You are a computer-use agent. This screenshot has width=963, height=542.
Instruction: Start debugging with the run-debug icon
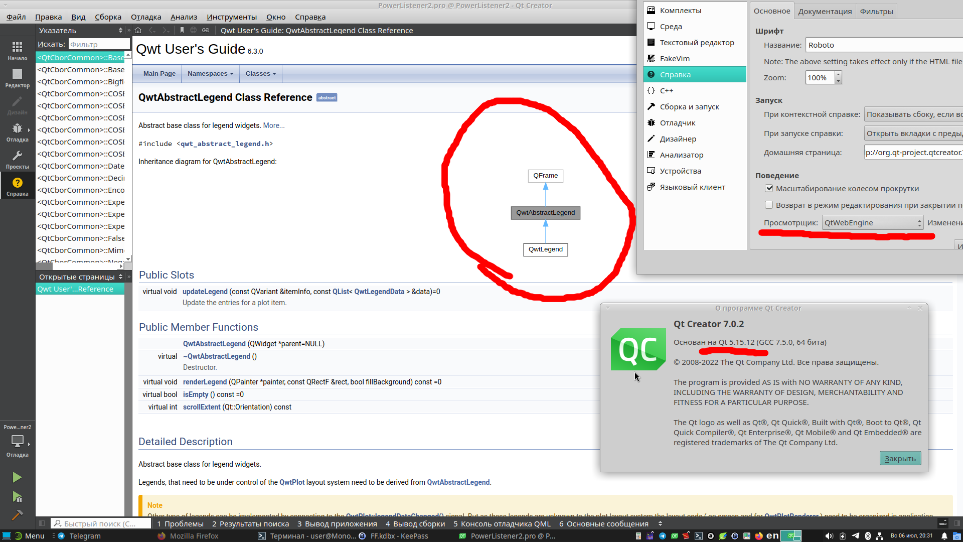(17, 497)
